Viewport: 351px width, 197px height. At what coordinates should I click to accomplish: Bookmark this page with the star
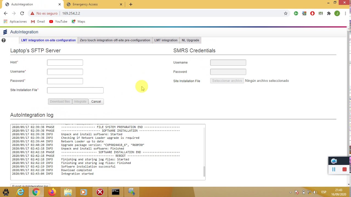click(x=286, y=13)
